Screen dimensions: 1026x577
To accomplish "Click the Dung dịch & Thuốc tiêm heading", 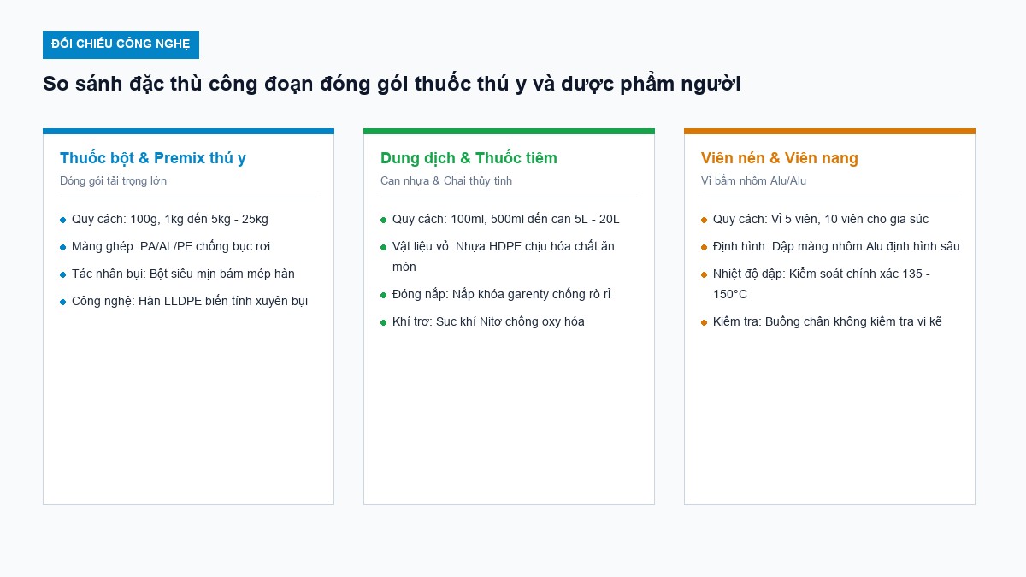I will (x=469, y=158).
